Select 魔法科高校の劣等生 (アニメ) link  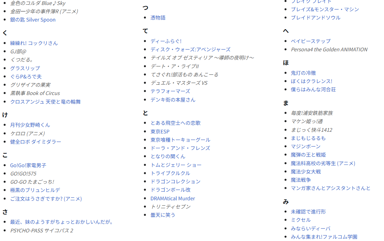coord(323,163)
